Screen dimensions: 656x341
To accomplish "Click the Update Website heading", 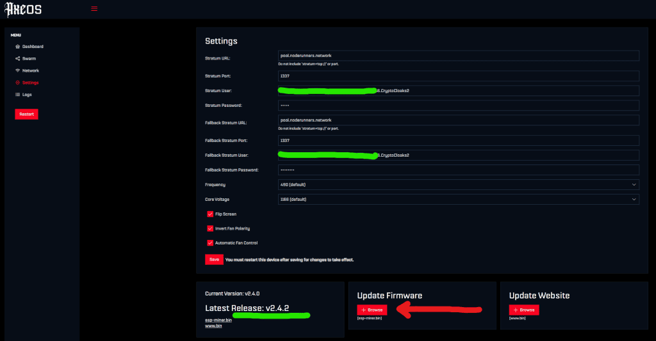I will pos(539,296).
